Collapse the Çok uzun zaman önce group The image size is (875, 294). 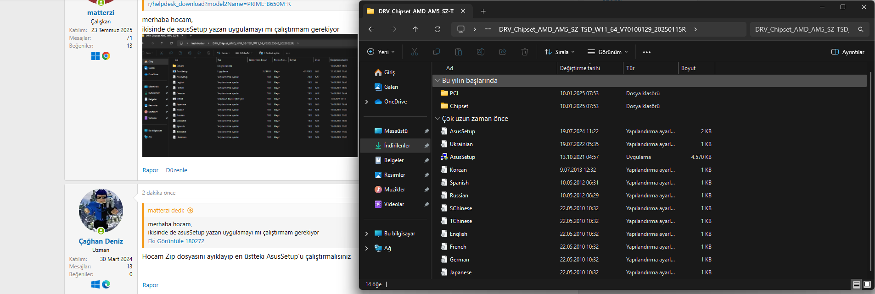pos(438,119)
